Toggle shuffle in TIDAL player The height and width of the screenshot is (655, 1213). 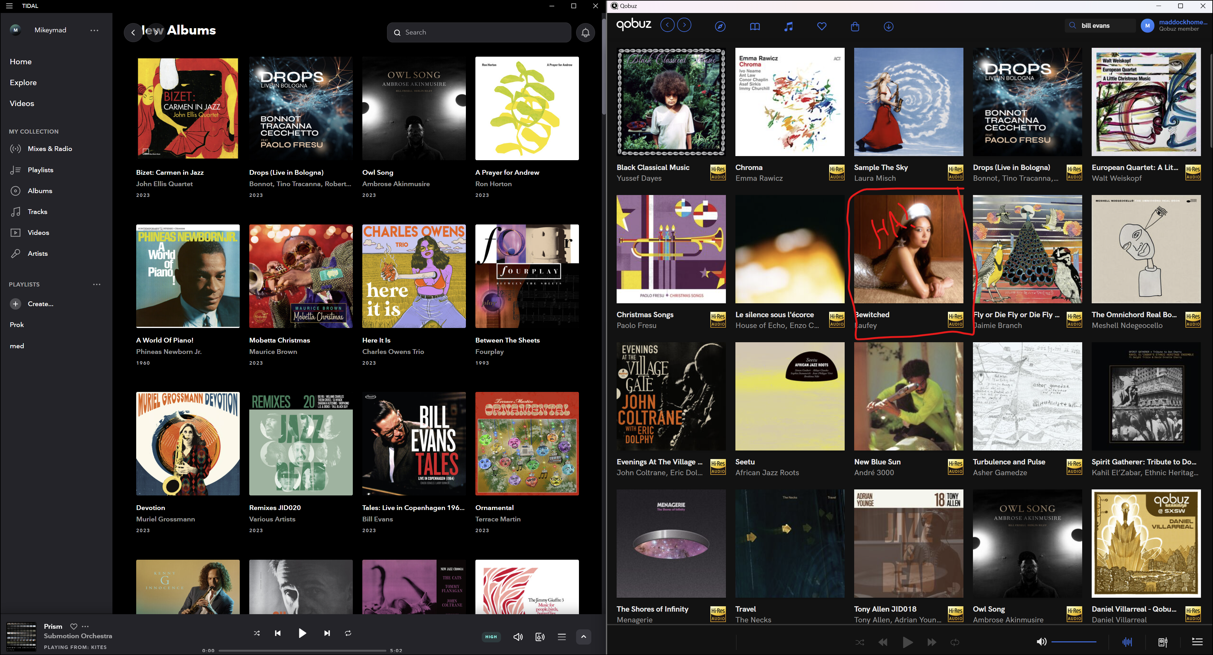257,633
